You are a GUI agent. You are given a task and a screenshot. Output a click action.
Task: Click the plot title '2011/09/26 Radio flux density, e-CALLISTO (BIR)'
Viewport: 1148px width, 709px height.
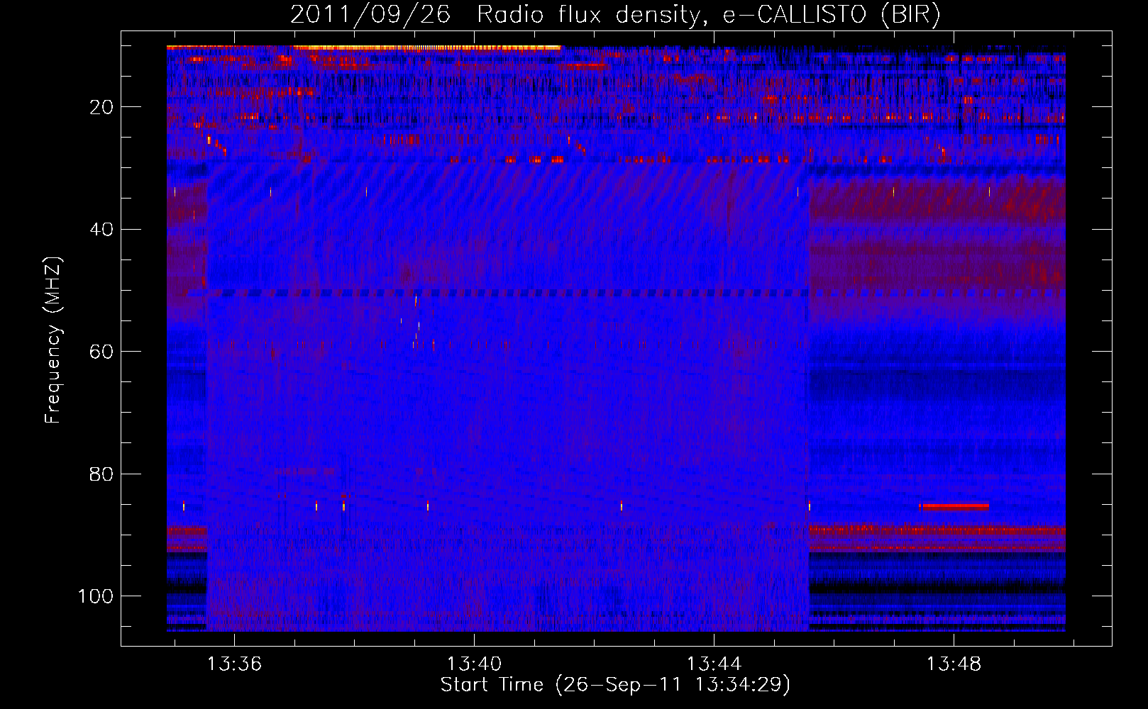615,14
